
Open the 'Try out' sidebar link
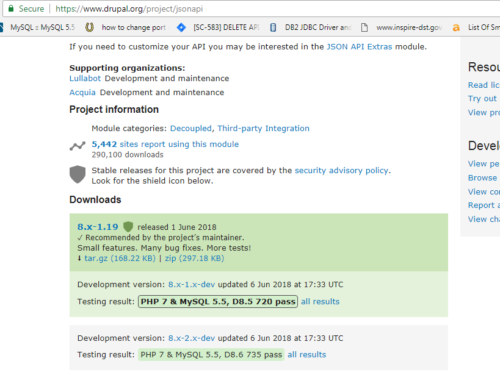482,99
